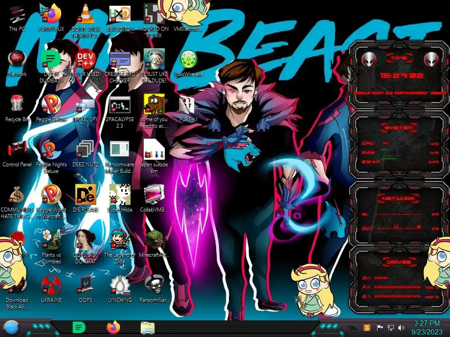This screenshot has height=337, width=450.
Task: Open Action Center flag tray icon
Action: pyautogui.click(x=380, y=327)
